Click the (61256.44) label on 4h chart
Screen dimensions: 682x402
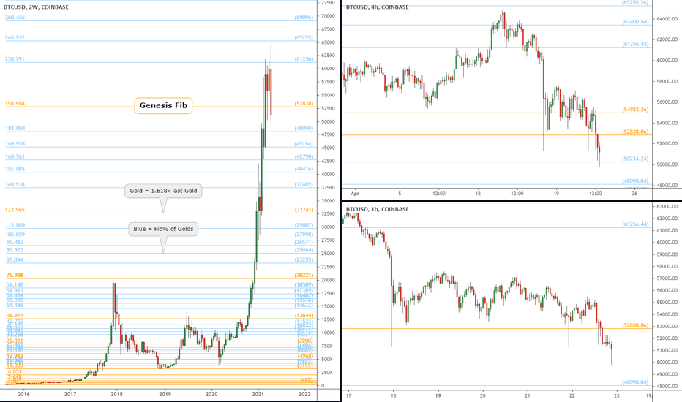point(635,44)
